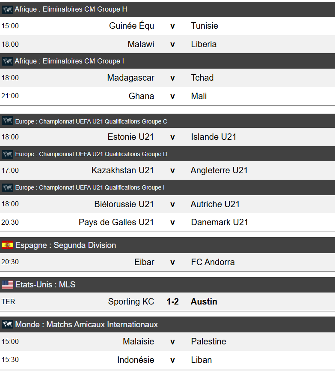Click the world map icon beside Matchs Amicaux Internationaux
This screenshot has height=371, width=335.
[x=7, y=325]
